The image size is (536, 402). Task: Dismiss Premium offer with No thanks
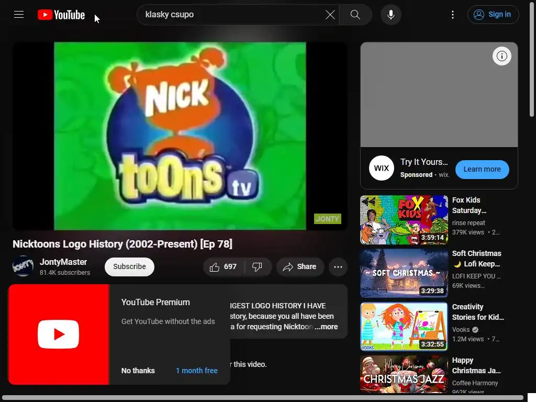tap(138, 371)
